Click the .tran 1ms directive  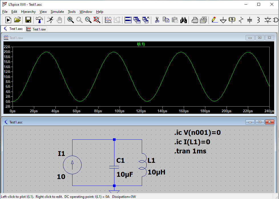[190, 151]
